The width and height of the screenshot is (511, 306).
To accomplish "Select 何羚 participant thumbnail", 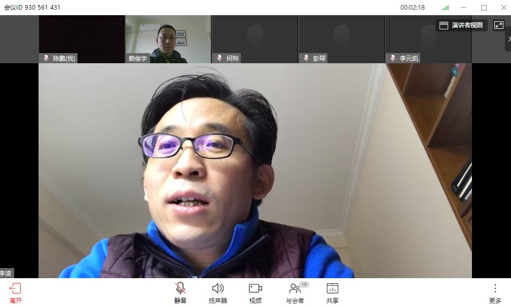I will point(255,39).
